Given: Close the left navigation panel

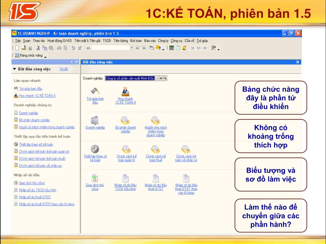Looking at the screenshot, I should 76,62.
